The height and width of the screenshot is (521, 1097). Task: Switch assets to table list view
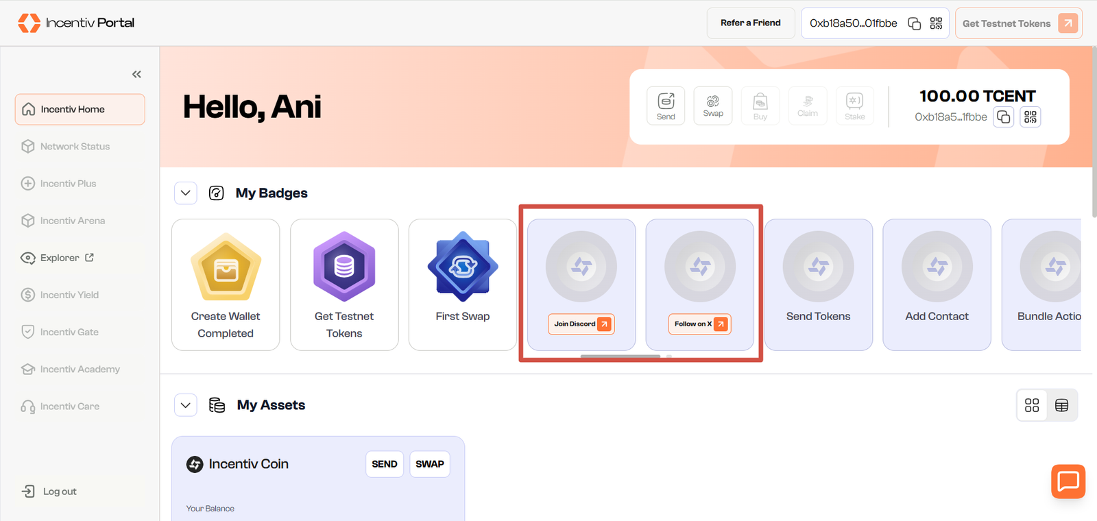click(1061, 405)
